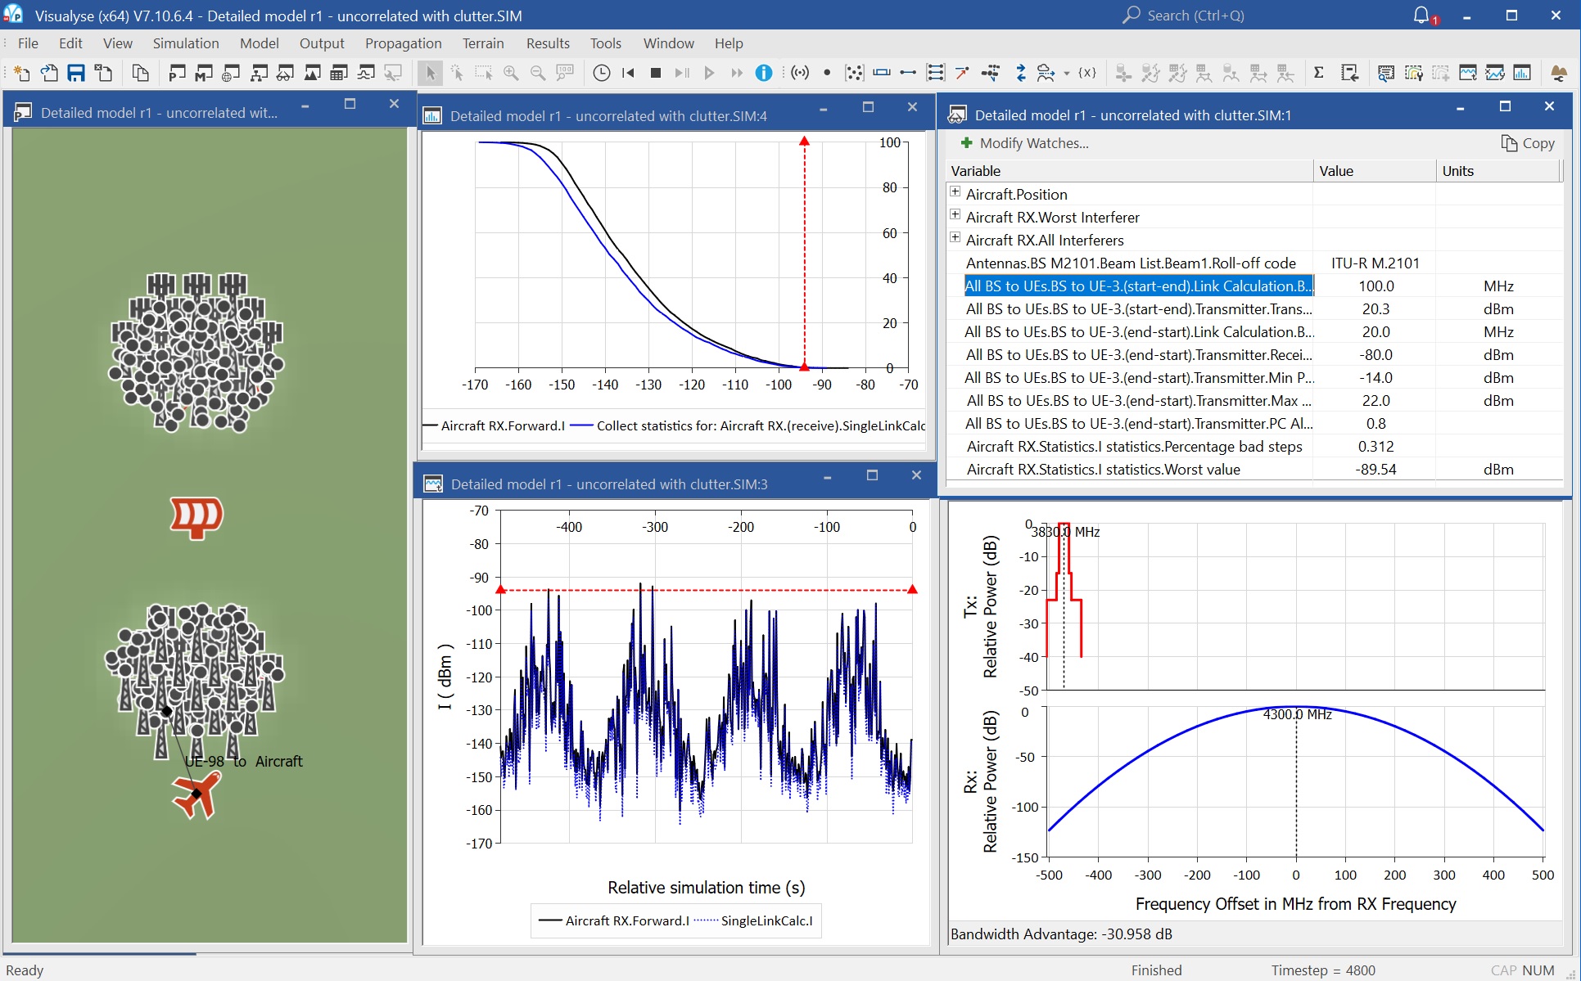Open antennas list (radio waves icon)
Viewport: 1581px width, 981px height.
pyautogui.click(x=801, y=74)
